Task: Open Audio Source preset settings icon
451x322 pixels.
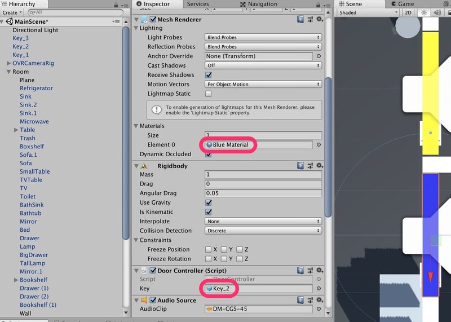Action: coord(310,300)
